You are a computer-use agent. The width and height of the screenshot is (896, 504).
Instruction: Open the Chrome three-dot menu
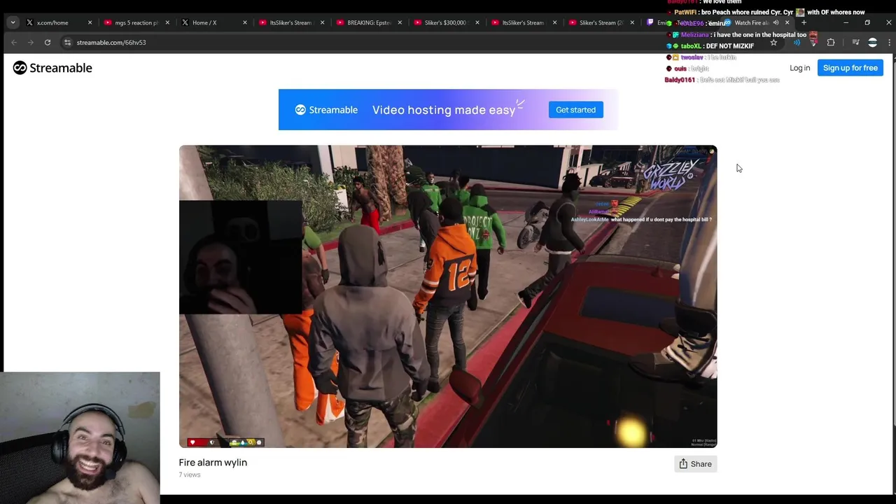click(x=889, y=42)
